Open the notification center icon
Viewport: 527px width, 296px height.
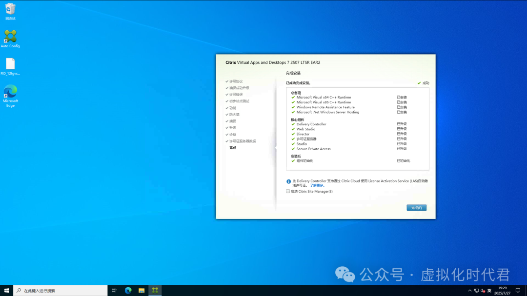click(518, 291)
